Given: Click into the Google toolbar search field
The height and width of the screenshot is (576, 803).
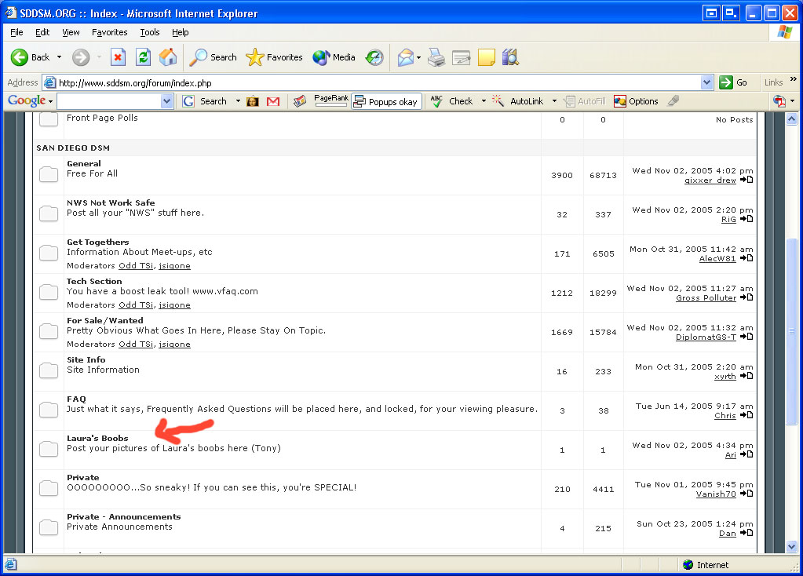Looking at the screenshot, I should (108, 101).
